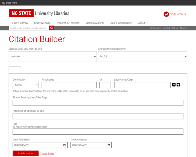196x157 pixels.
Task: Click the University Libraries title text
Action: click(52, 13)
